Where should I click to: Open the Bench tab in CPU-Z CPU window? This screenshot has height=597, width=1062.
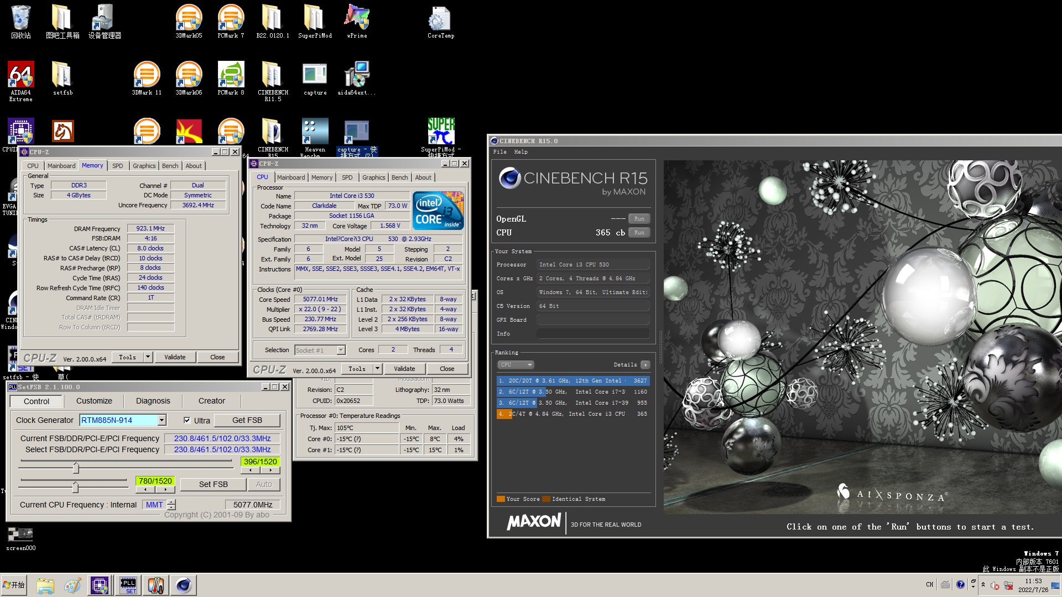point(399,177)
